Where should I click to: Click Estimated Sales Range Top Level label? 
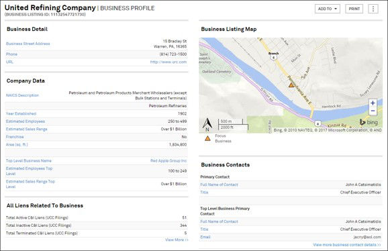pos(30,184)
